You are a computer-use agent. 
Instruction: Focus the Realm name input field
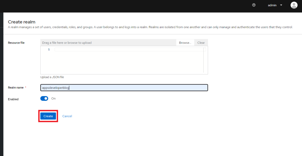[124, 88]
